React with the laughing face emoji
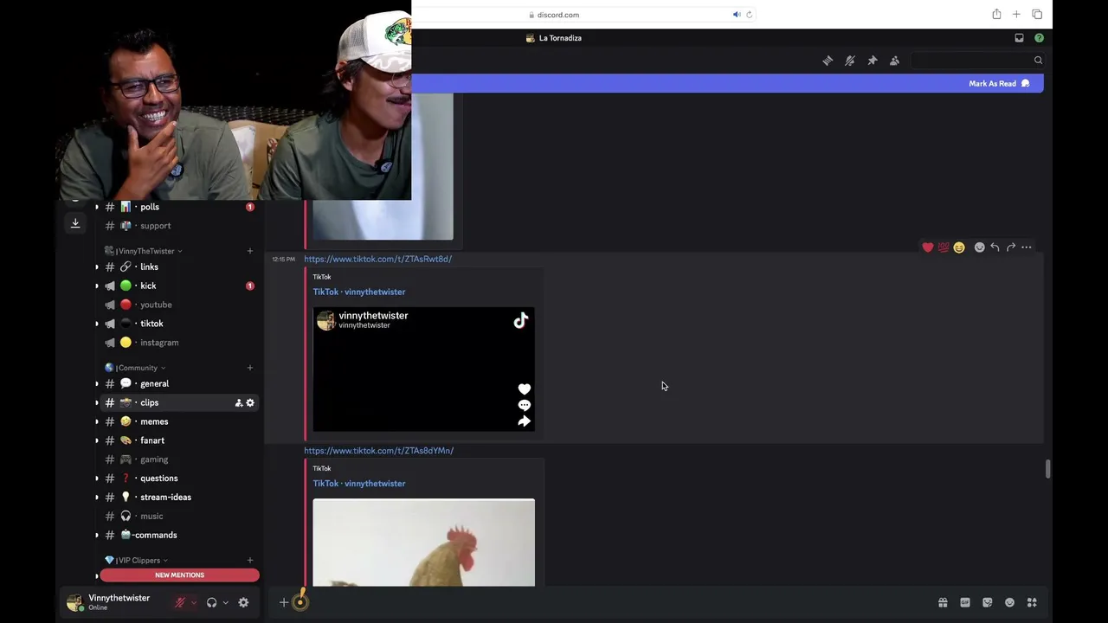This screenshot has height=623, width=1108. pos(959,247)
